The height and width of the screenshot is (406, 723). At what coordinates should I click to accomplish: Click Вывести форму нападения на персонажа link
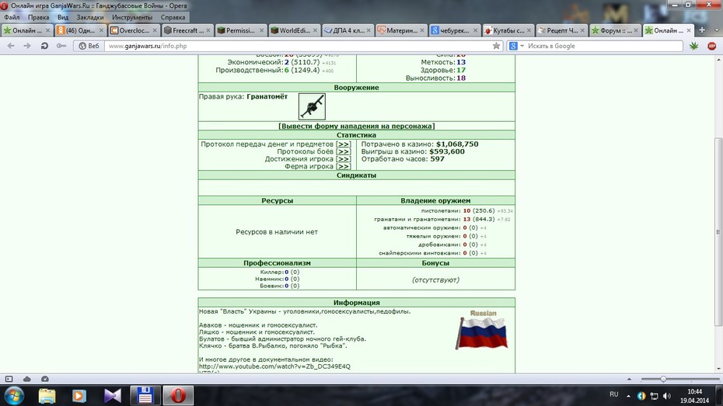[356, 126]
